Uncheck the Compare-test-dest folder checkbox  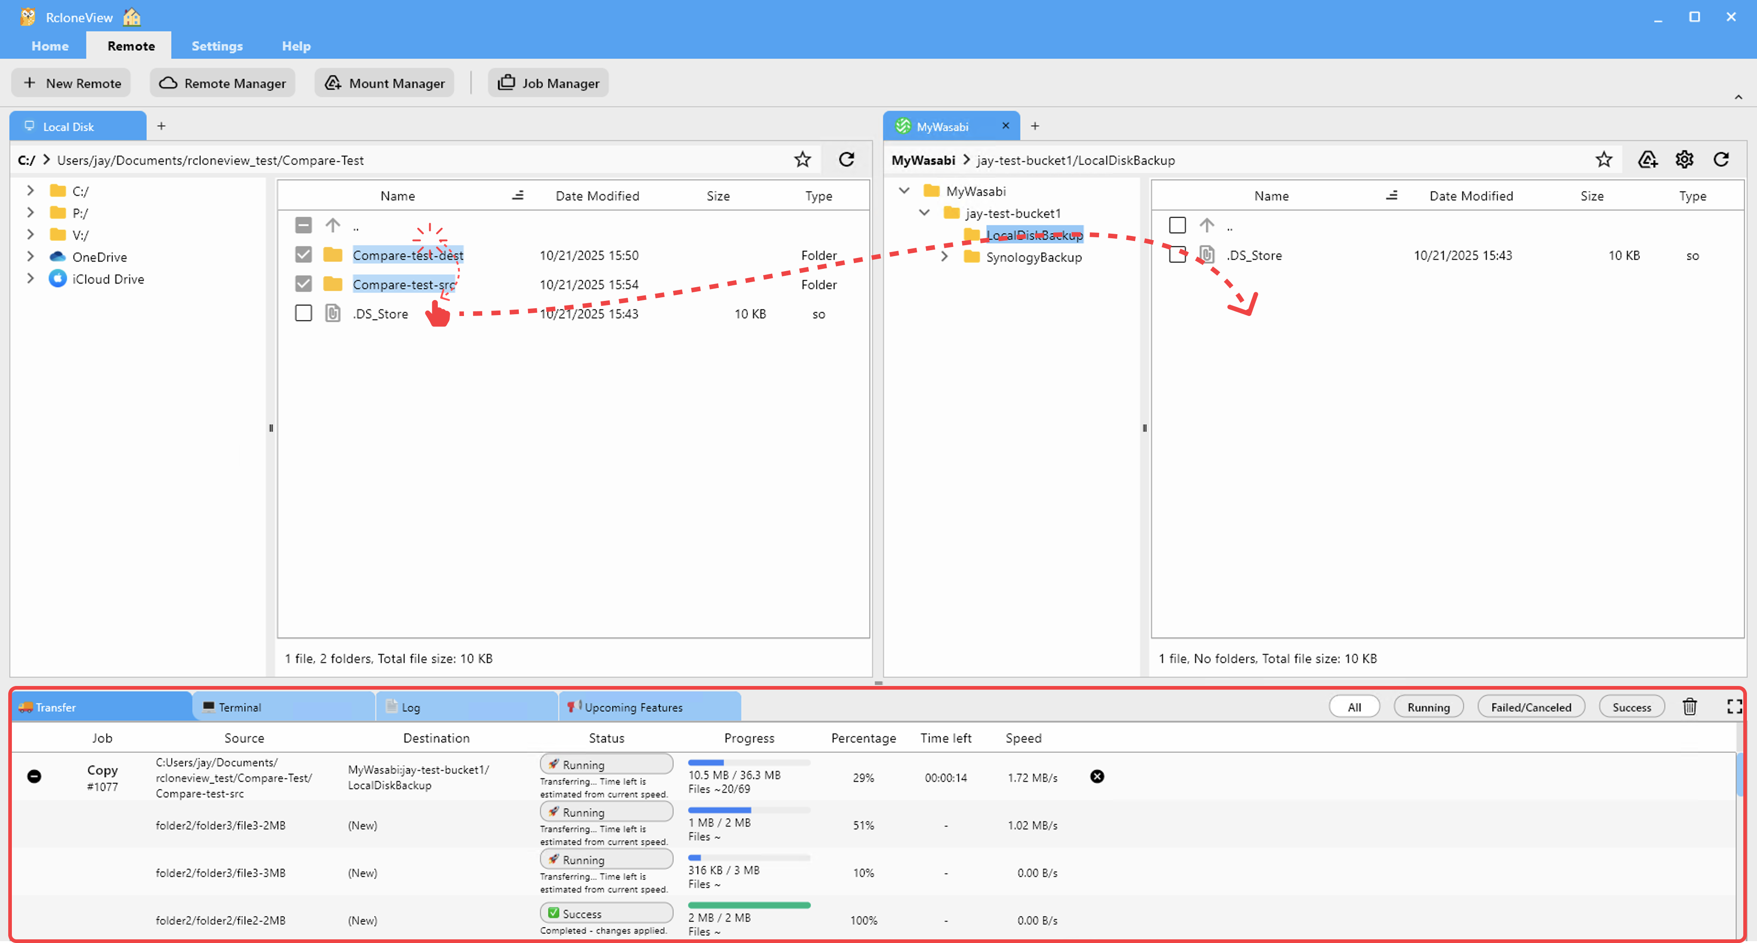tap(303, 254)
